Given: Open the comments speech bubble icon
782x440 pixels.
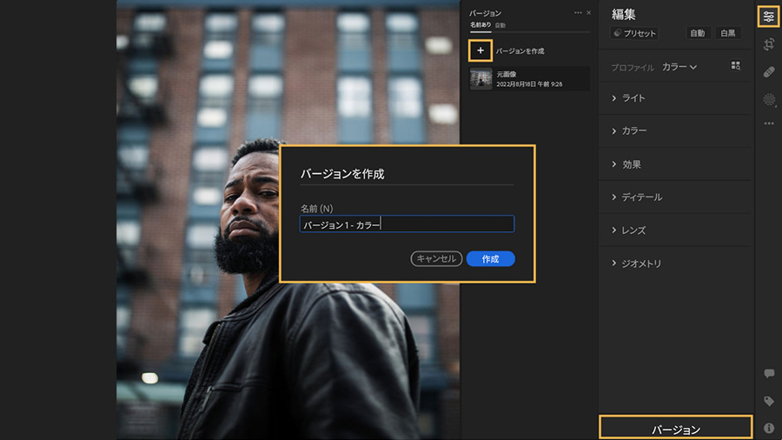Looking at the screenshot, I should [769, 374].
